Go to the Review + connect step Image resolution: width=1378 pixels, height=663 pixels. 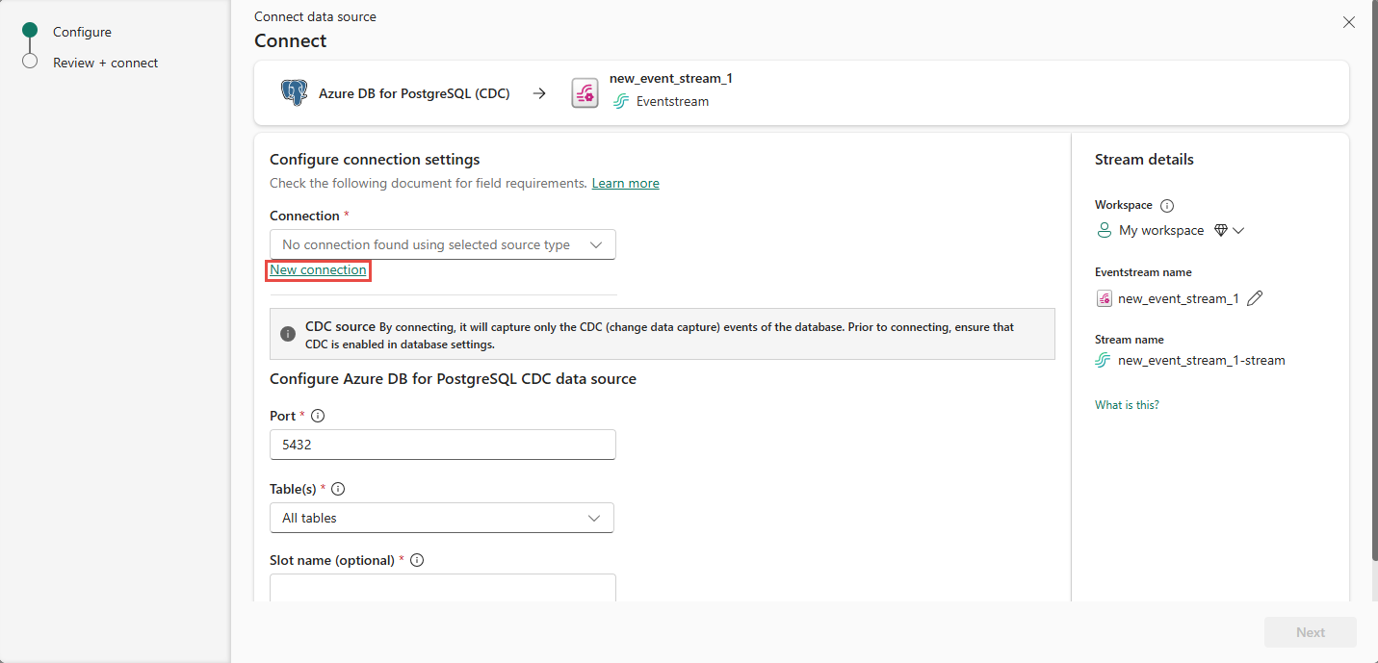105,63
